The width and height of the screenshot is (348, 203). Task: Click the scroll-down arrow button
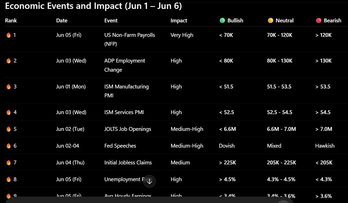[149, 181]
